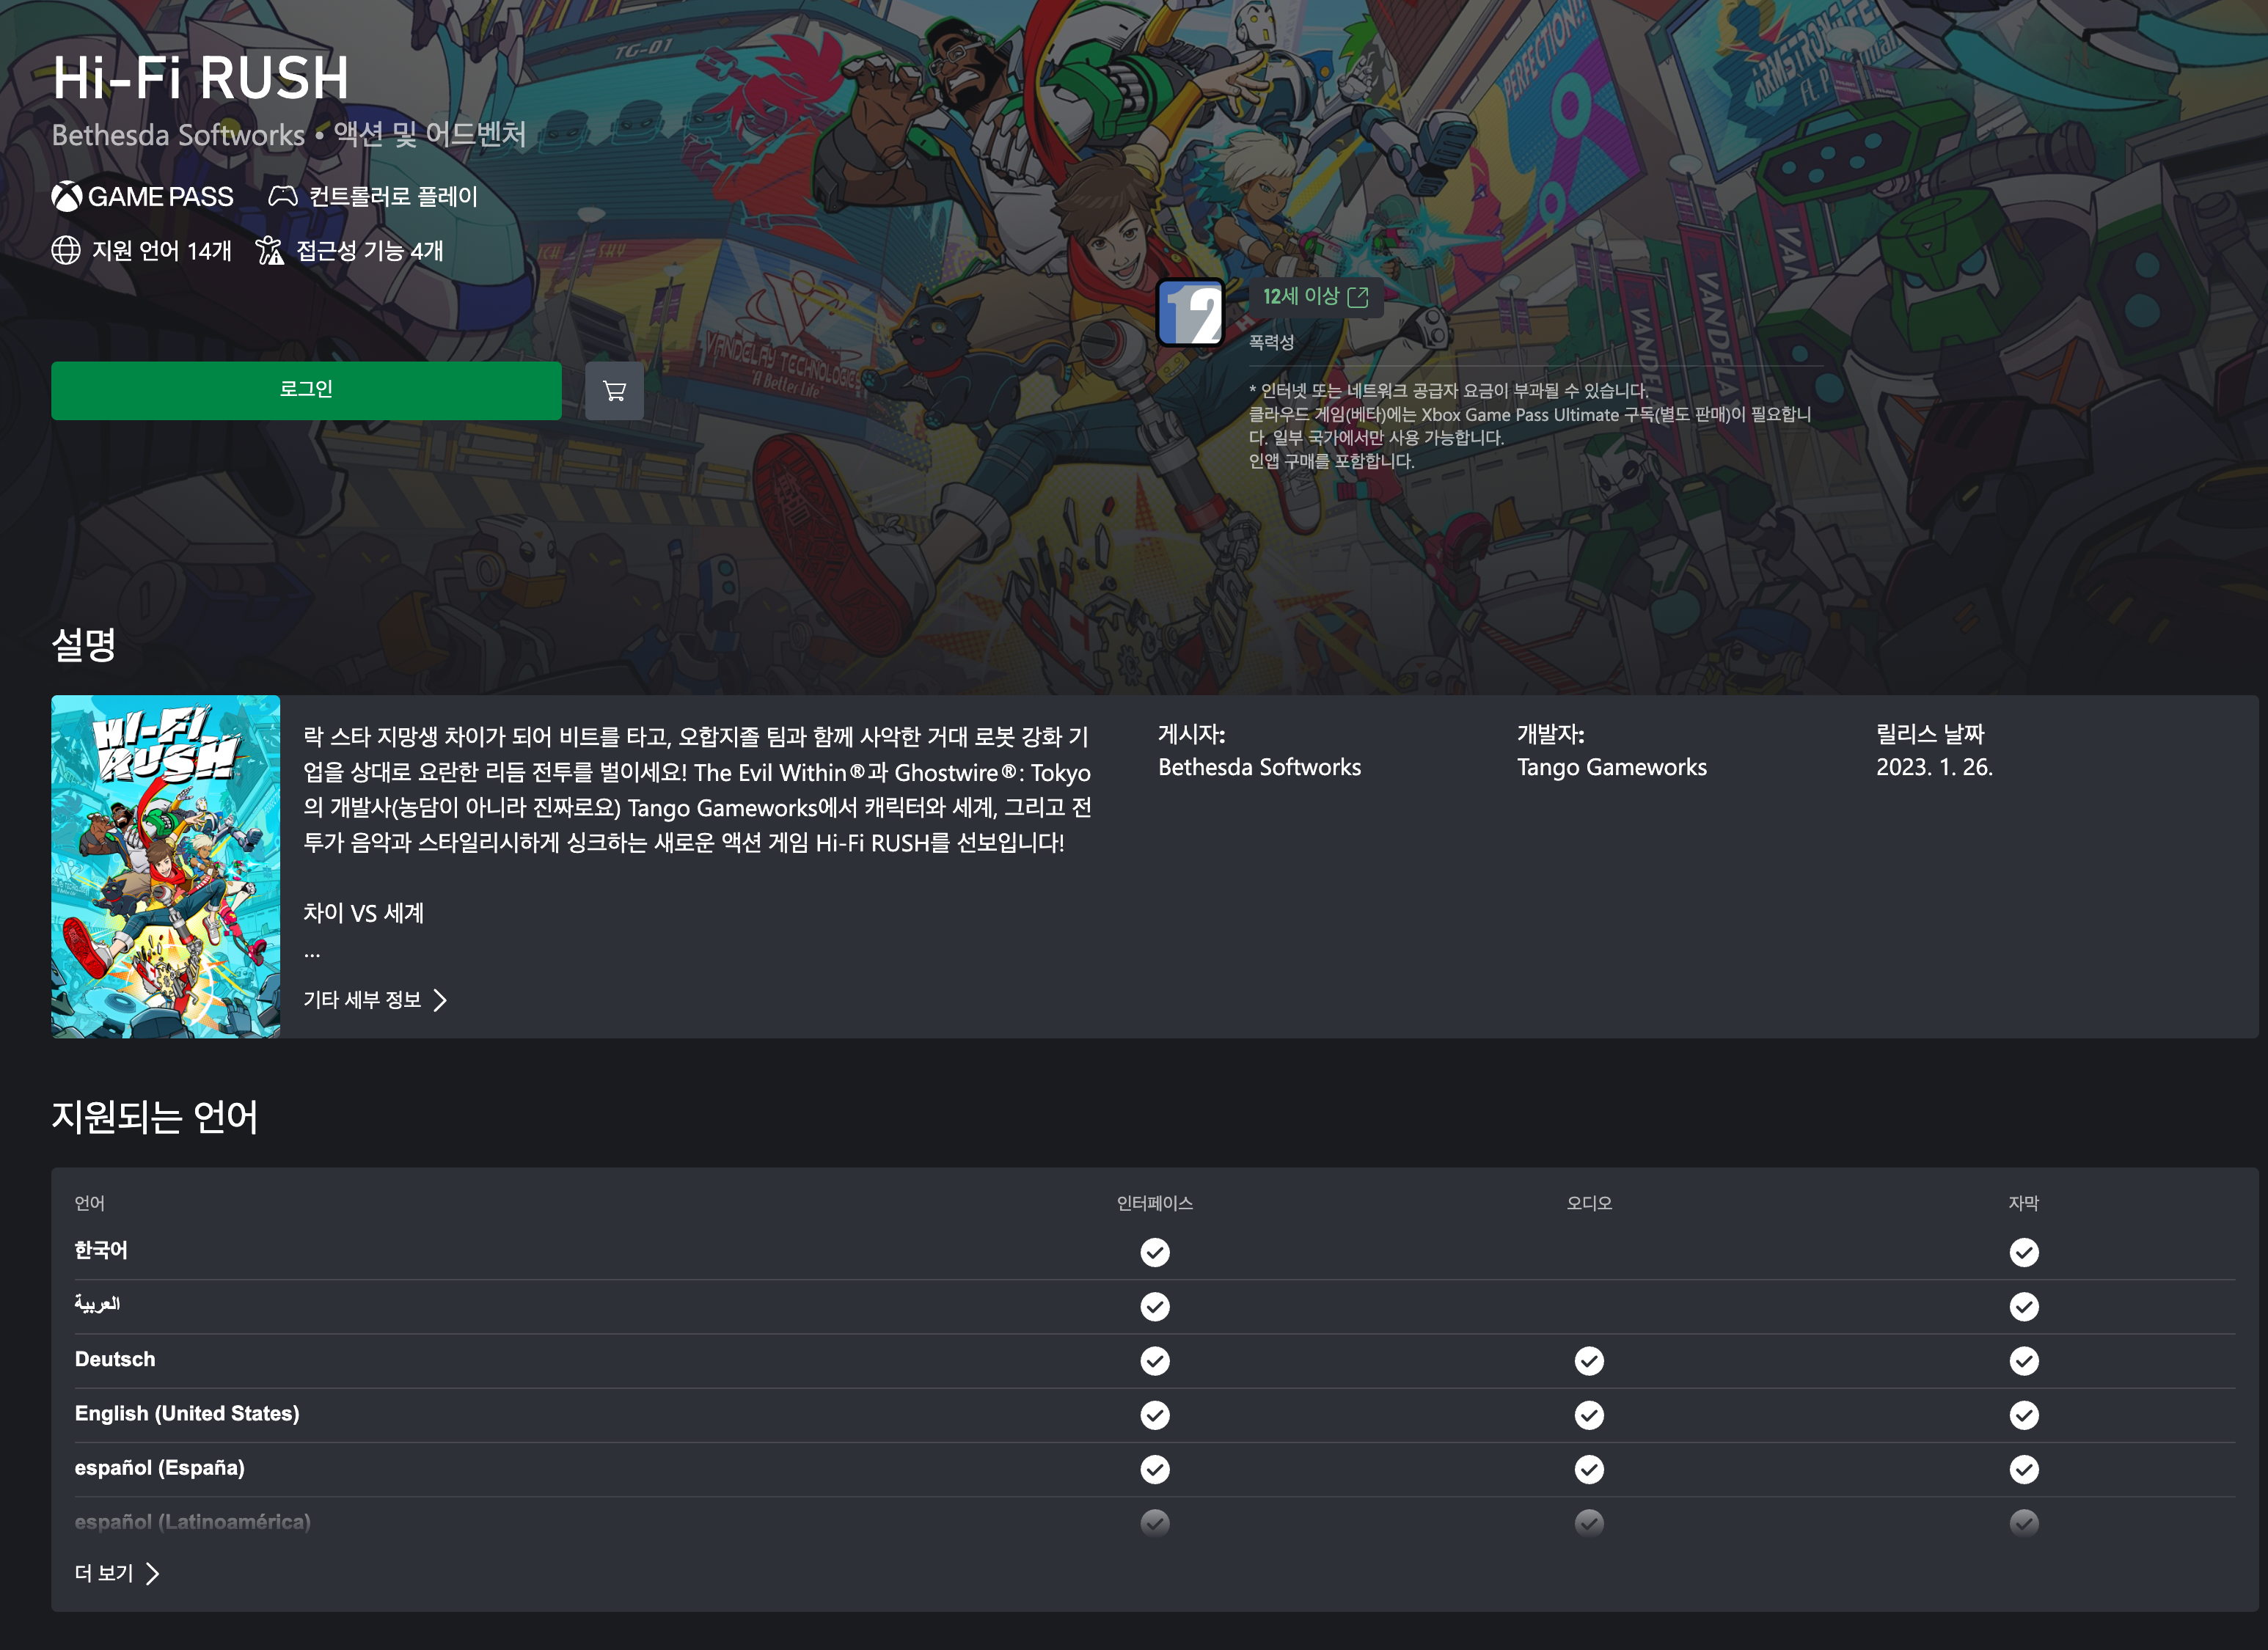
Task: Click the accessibility features icon
Action: (270, 250)
